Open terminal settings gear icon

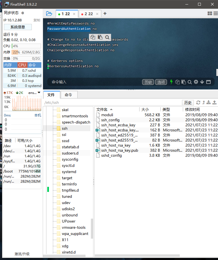[x=196, y=82]
